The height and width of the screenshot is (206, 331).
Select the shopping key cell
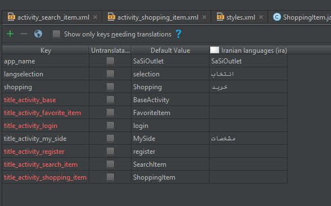pyautogui.click(x=46, y=87)
